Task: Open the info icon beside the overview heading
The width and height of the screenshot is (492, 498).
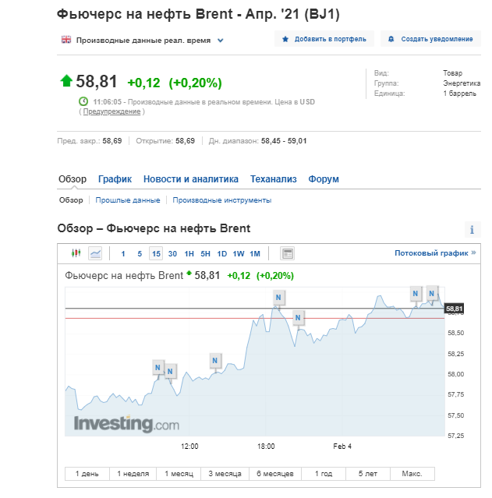Action: point(473,229)
